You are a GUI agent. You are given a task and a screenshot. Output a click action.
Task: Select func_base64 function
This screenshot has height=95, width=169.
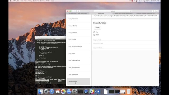point(79,40)
